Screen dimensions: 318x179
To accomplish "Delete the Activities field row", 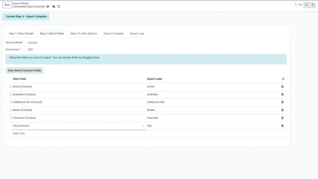I will pos(282,94).
